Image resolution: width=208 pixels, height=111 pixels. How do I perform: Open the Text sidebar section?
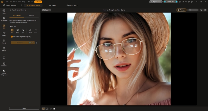pos(4,57)
